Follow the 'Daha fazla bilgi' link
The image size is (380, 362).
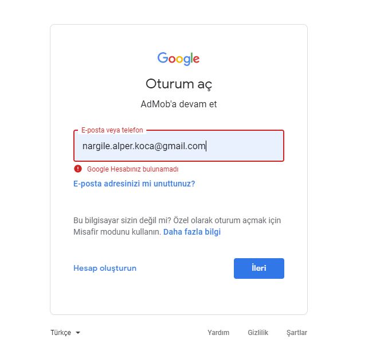pyautogui.click(x=192, y=232)
